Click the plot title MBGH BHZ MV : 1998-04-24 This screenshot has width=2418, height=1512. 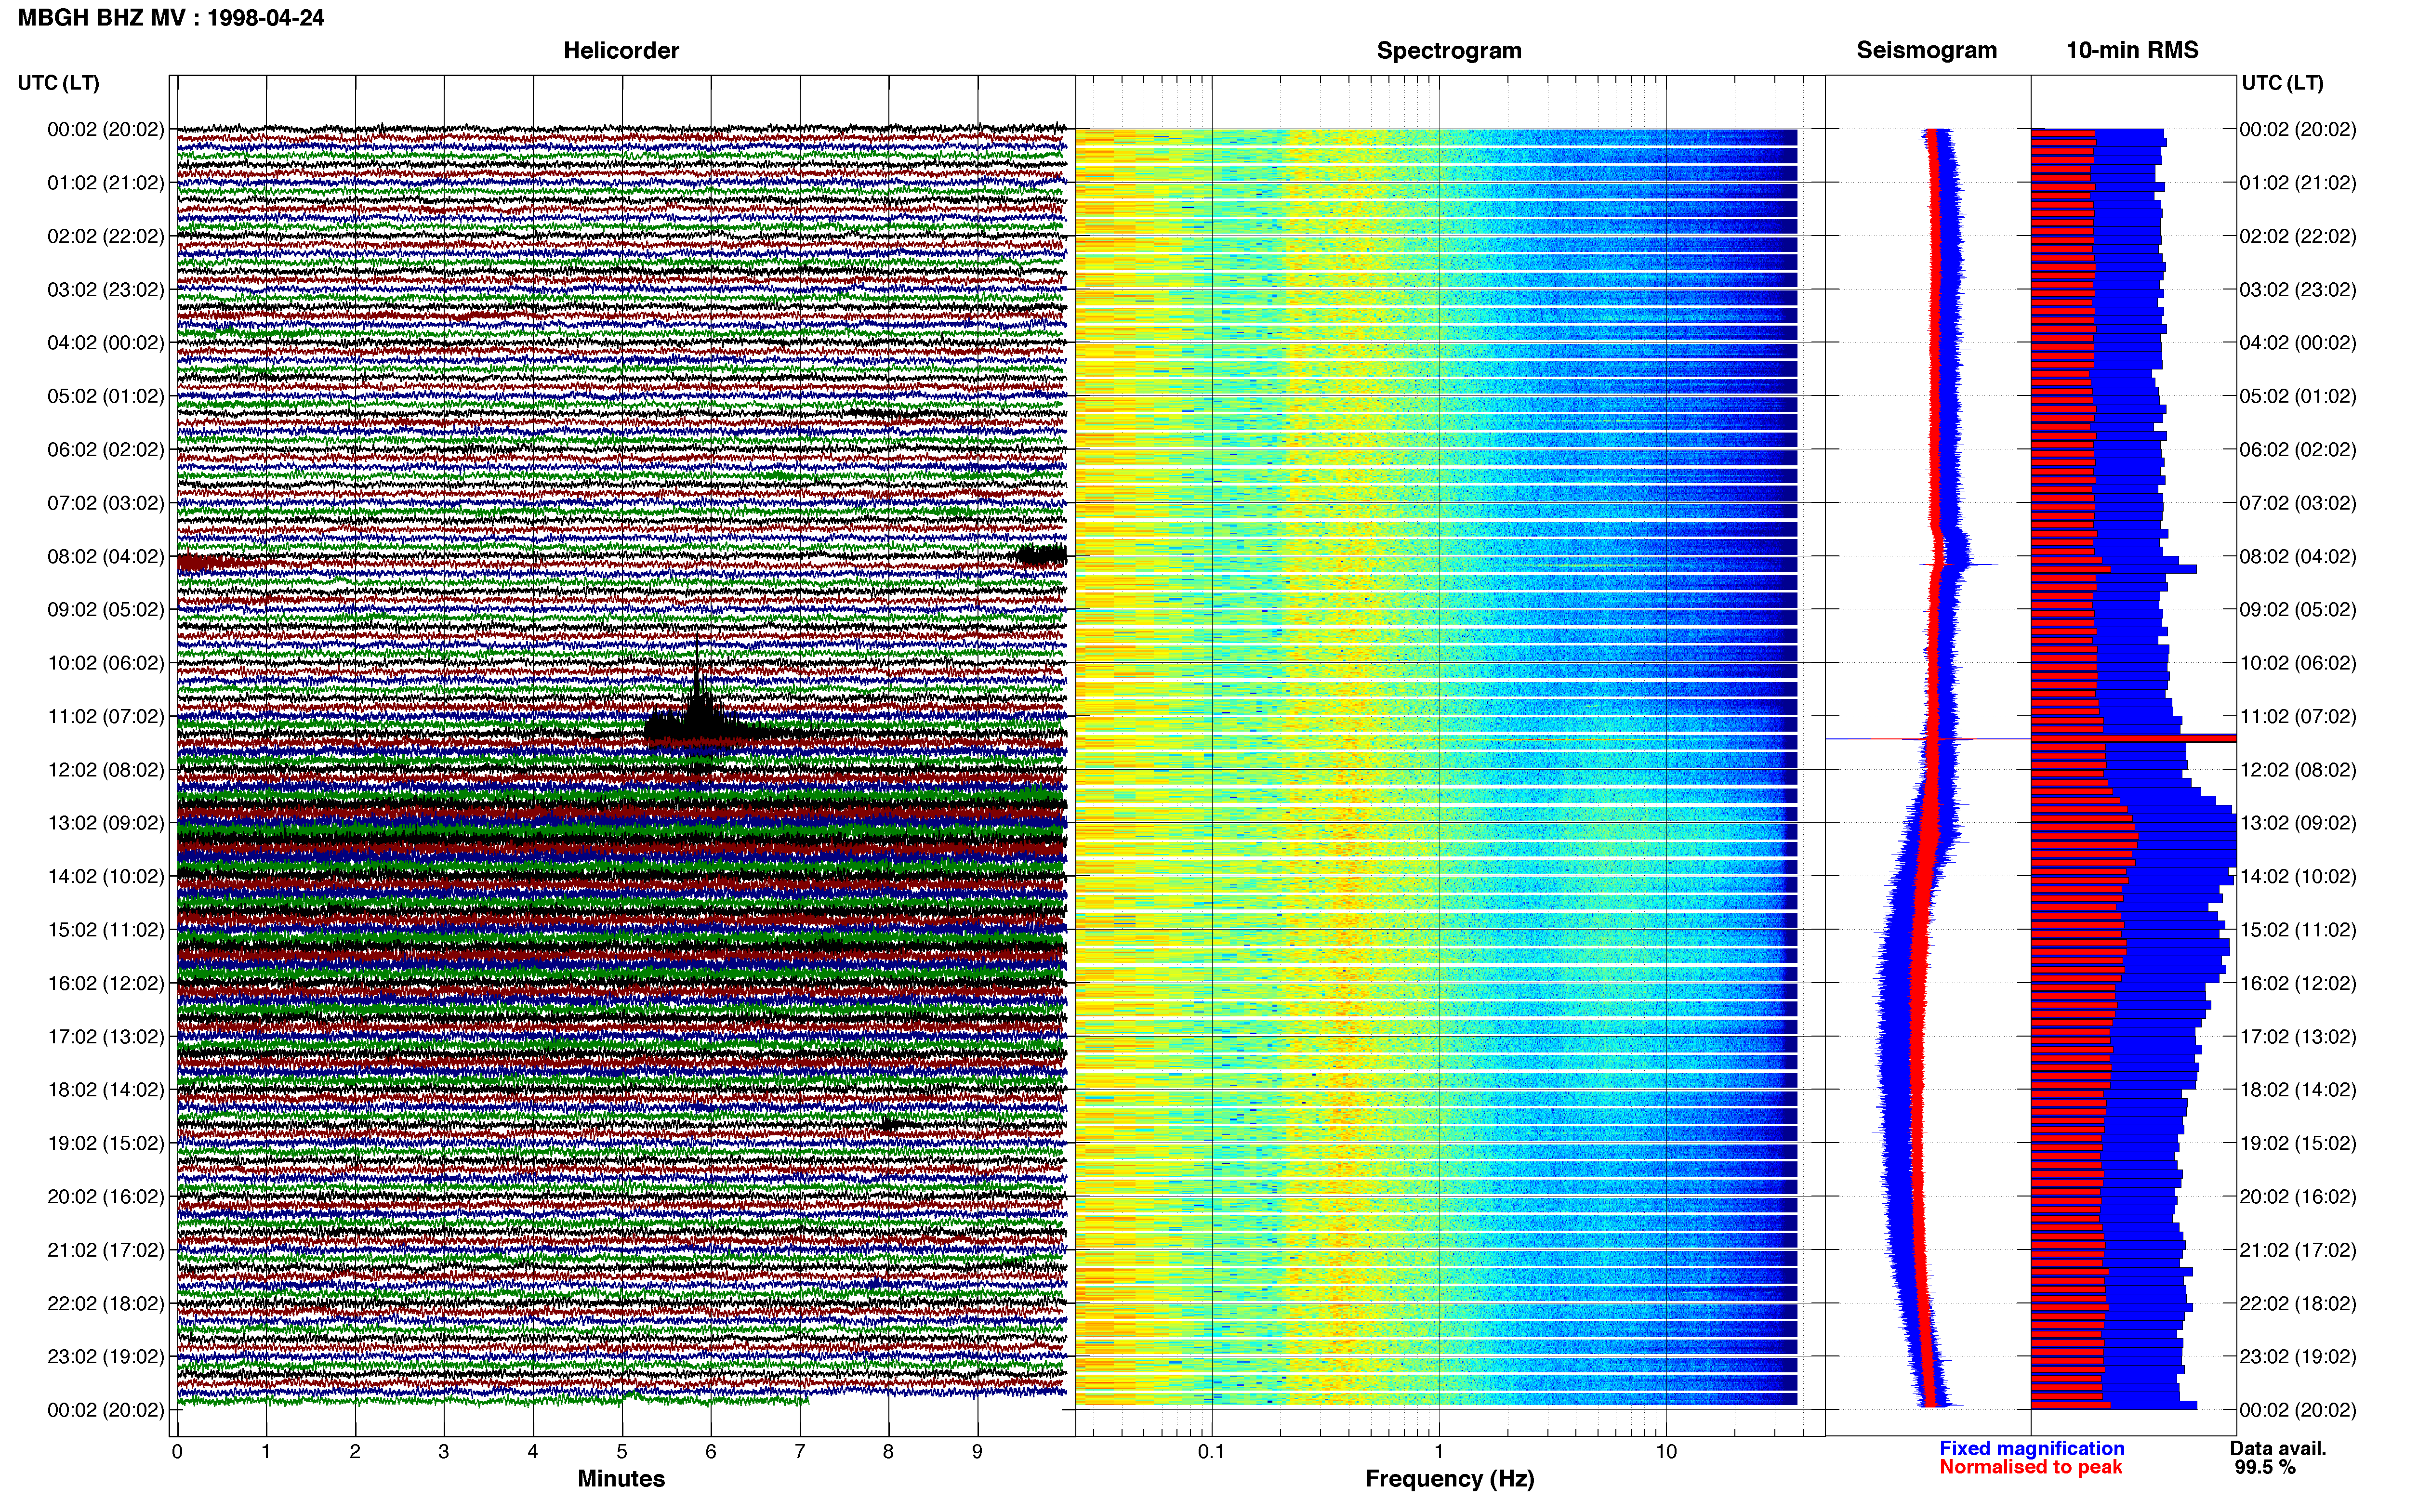[171, 18]
